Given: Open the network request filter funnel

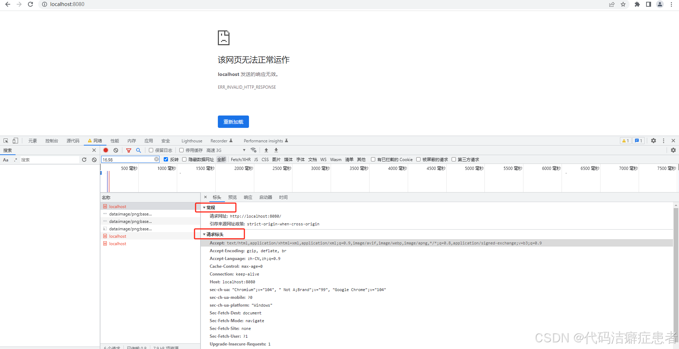Looking at the screenshot, I should [x=129, y=150].
